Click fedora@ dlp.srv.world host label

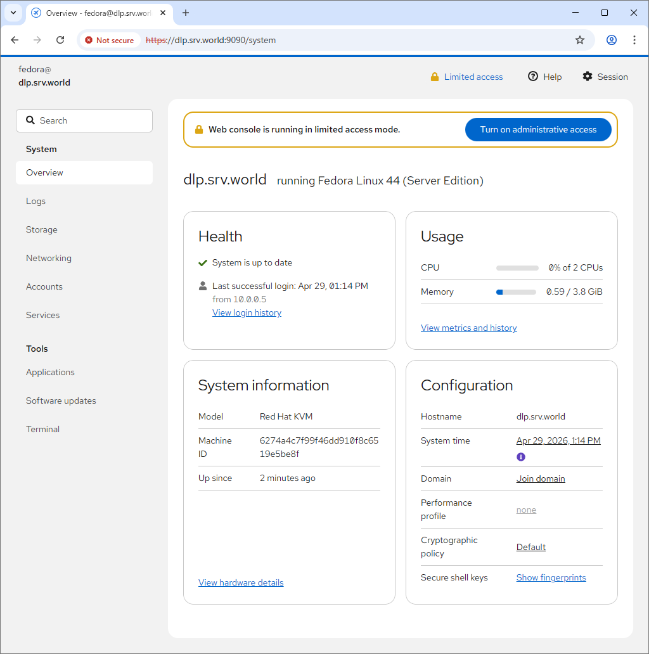tap(44, 76)
